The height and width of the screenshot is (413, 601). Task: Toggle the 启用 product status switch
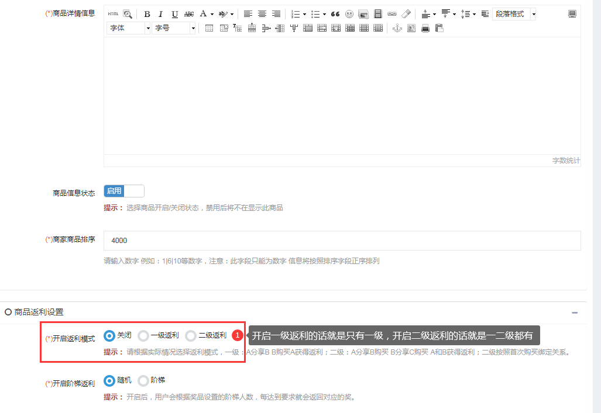coord(124,191)
